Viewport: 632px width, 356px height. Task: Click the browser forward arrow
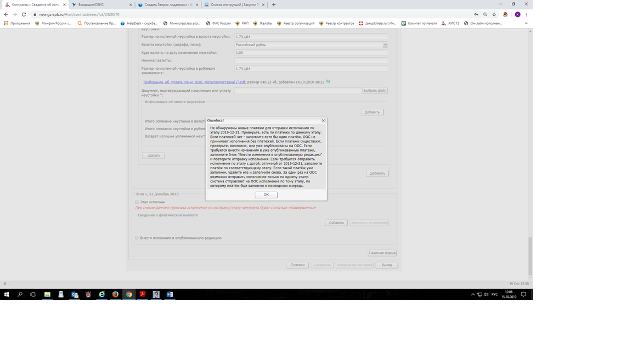click(15, 14)
